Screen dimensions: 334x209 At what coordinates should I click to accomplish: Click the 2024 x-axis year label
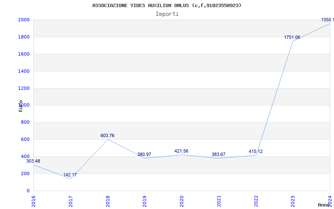pos(330,201)
